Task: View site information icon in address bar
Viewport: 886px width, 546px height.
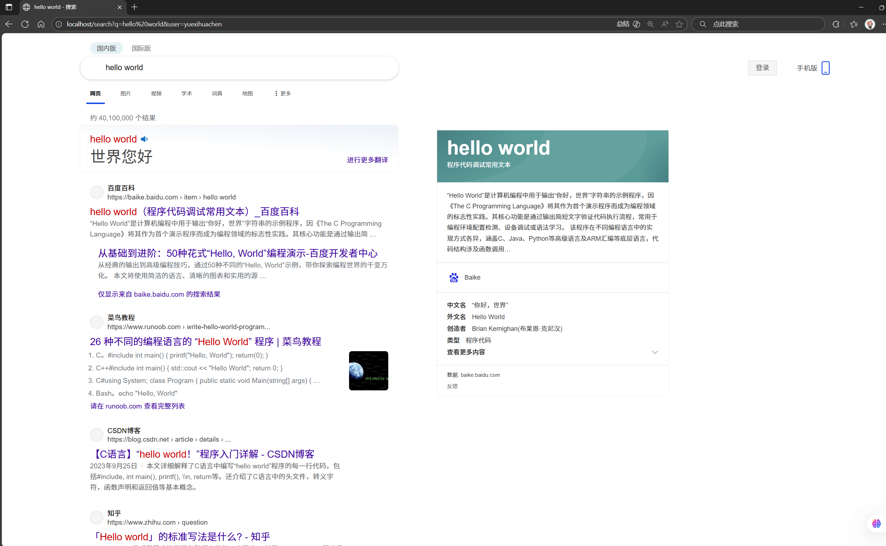Action: click(x=59, y=24)
